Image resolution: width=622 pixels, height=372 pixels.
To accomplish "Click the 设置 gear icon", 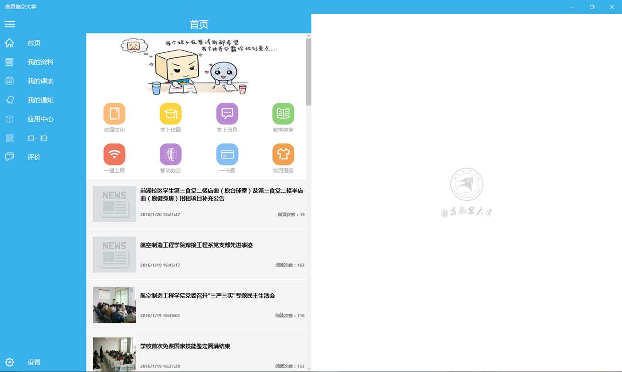I will point(10,362).
